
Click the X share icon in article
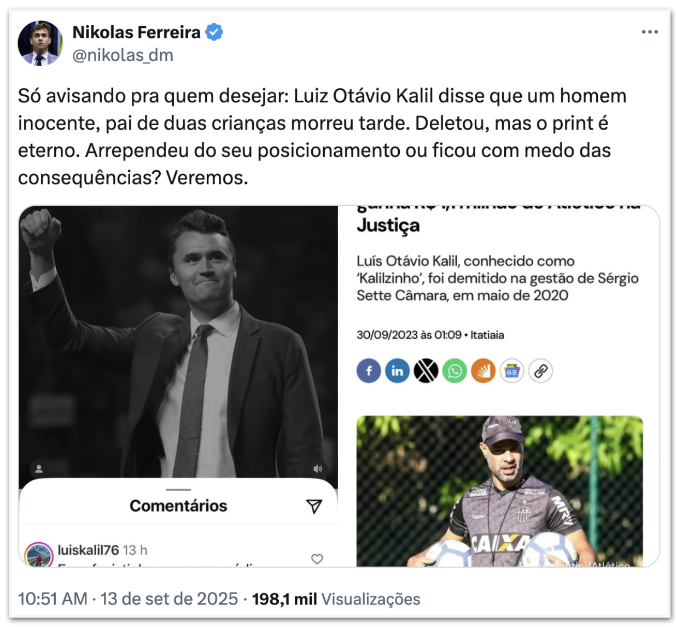(426, 371)
